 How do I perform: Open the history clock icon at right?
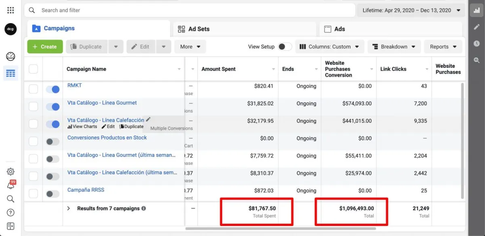coord(477,44)
